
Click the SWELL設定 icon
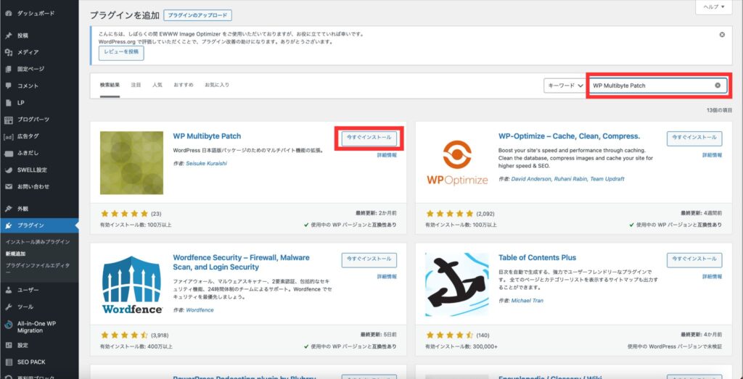(x=8, y=170)
